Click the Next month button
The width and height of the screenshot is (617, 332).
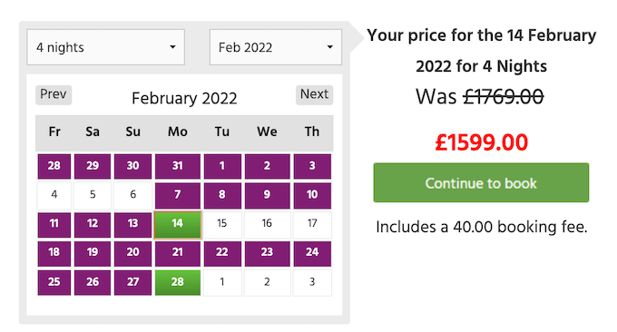pyautogui.click(x=315, y=95)
